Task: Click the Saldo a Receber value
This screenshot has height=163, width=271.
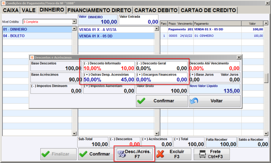Action: 263,144
